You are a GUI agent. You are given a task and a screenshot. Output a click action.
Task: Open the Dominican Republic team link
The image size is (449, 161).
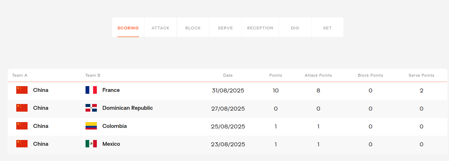pyautogui.click(x=128, y=108)
